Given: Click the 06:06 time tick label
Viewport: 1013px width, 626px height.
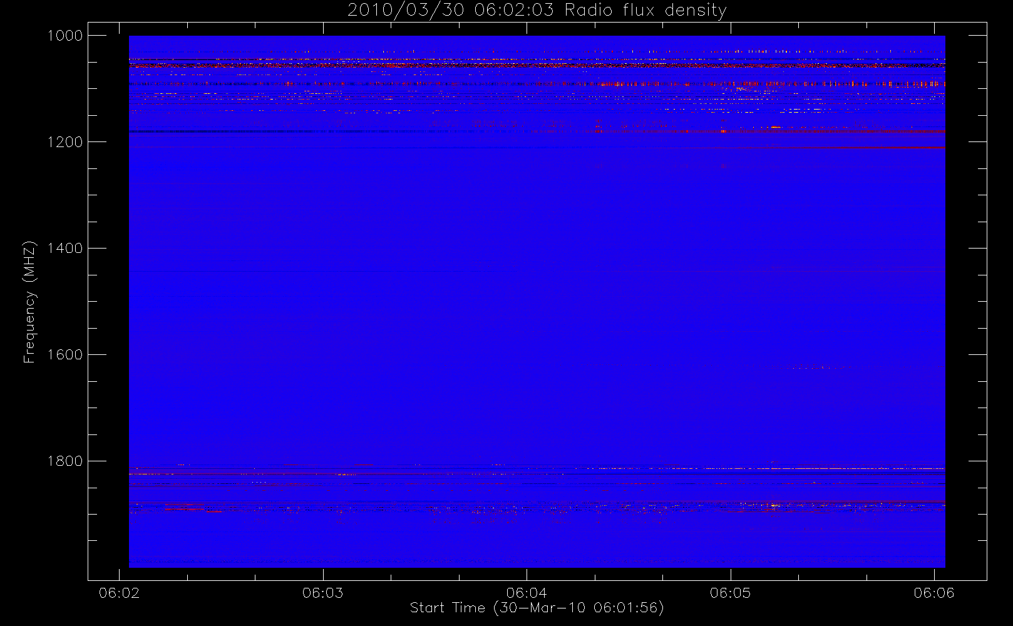Looking at the screenshot, I should 934,593.
